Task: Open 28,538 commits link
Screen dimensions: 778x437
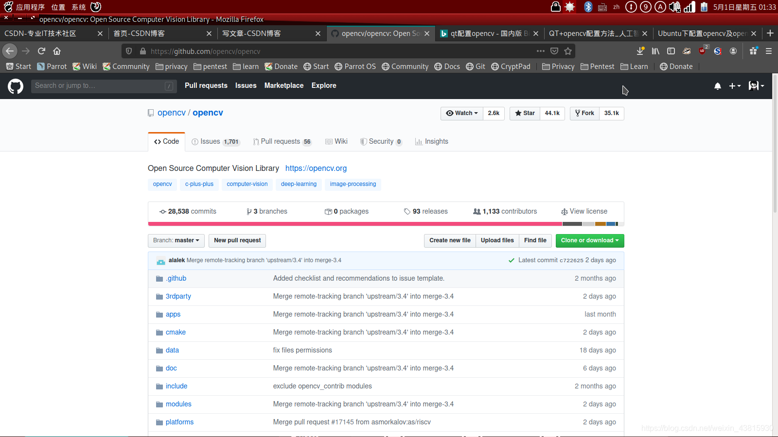Action: pyautogui.click(x=188, y=211)
